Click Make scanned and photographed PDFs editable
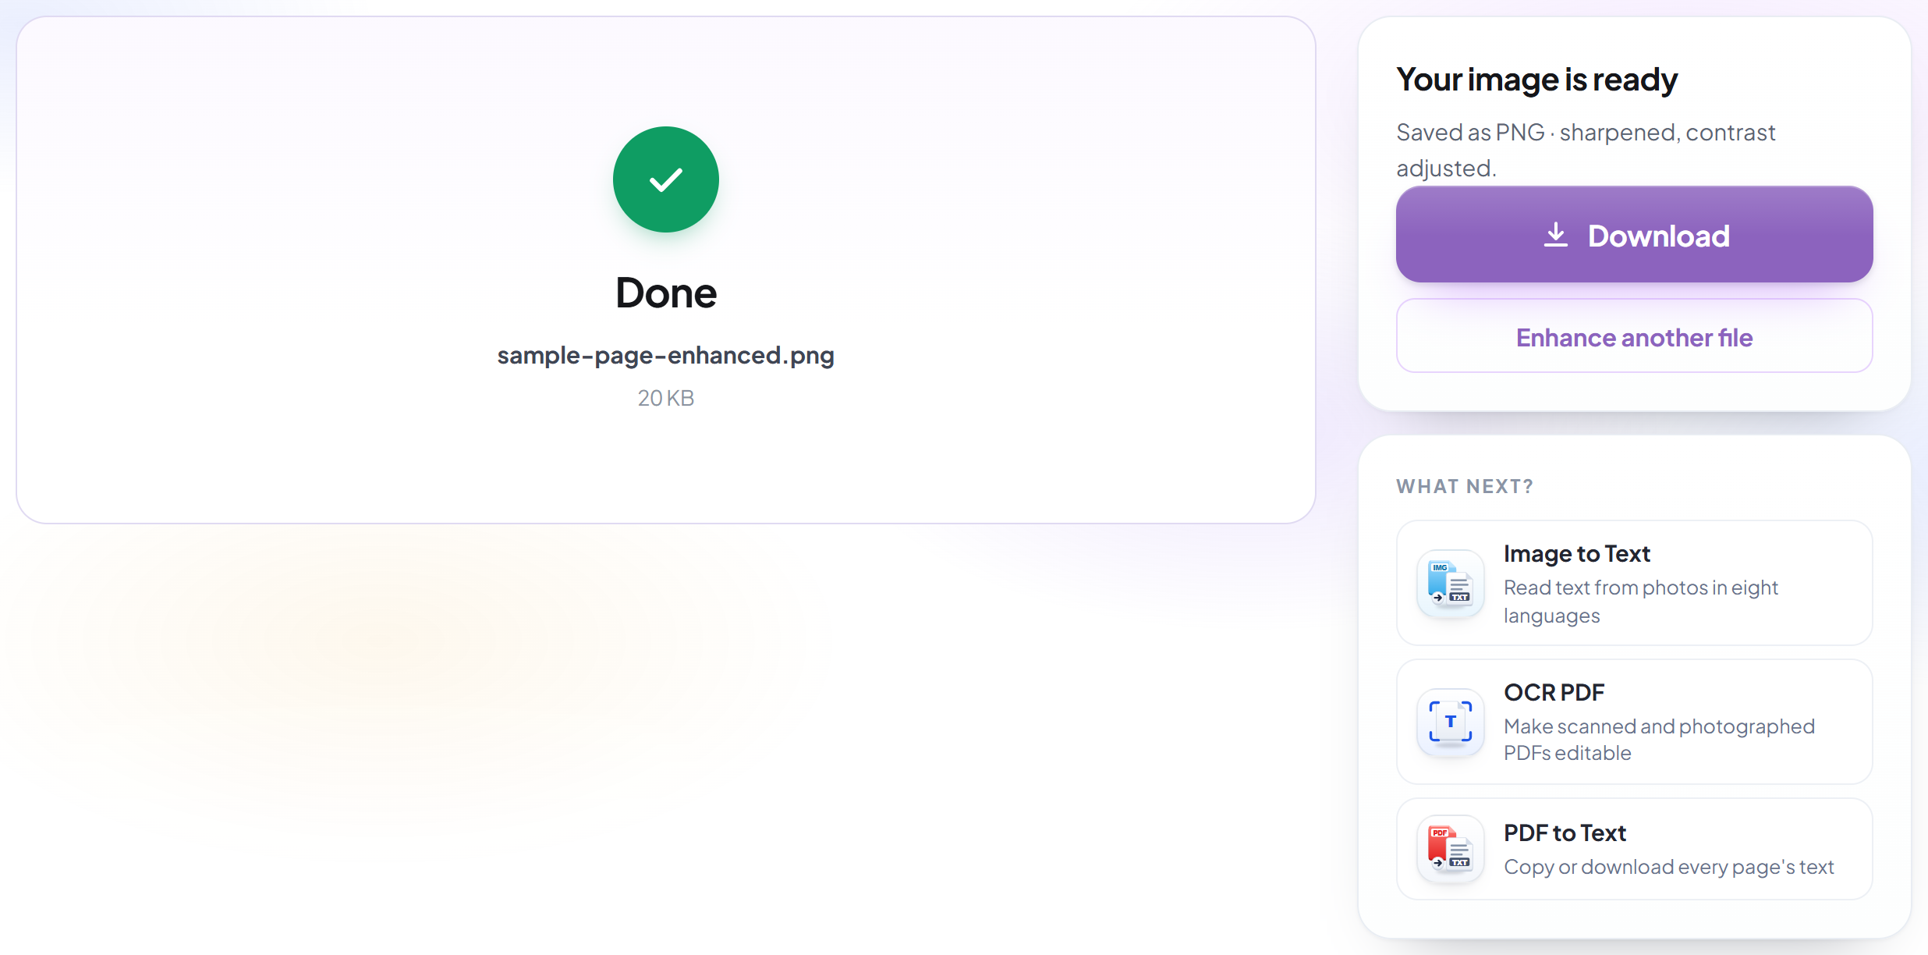The width and height of the screenshot is (1928, 955). (x=1659, y=740)
